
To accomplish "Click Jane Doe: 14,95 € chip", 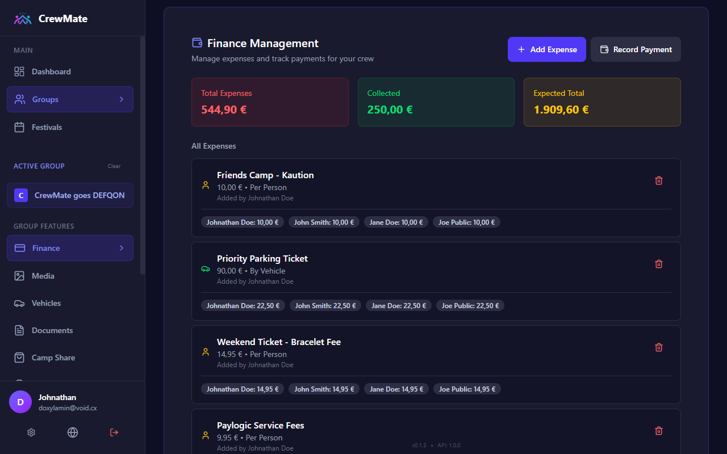I will (396, 389).
